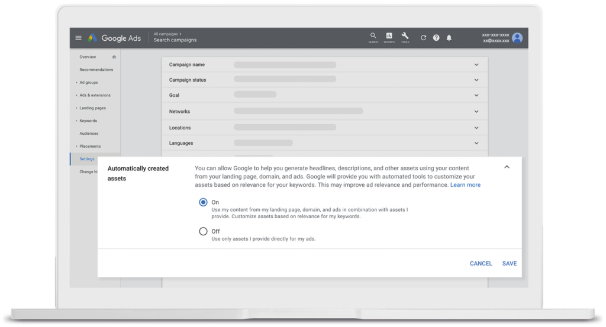Click the Learn more link

coord(465,185)
